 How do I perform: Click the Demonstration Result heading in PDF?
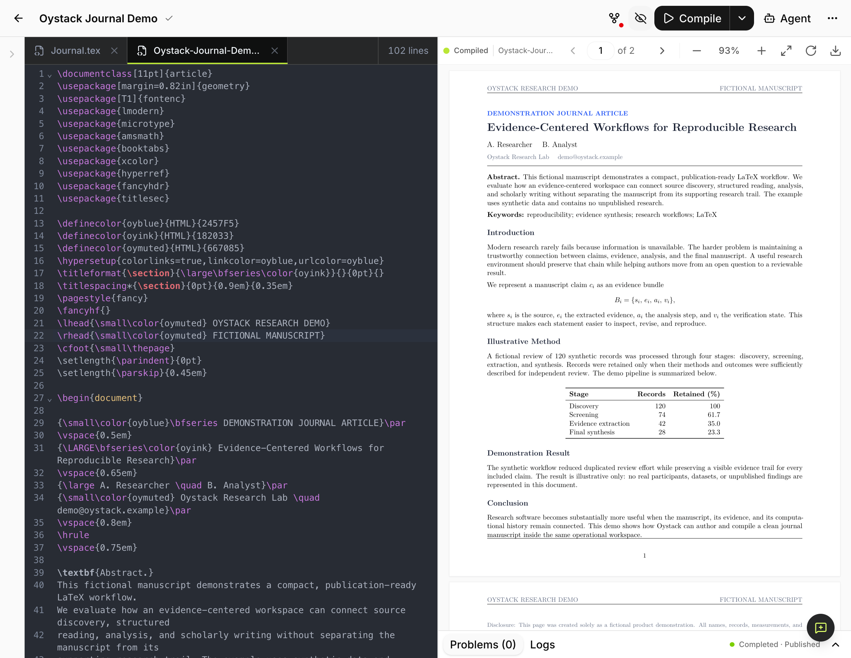click(x=528, y=453)
